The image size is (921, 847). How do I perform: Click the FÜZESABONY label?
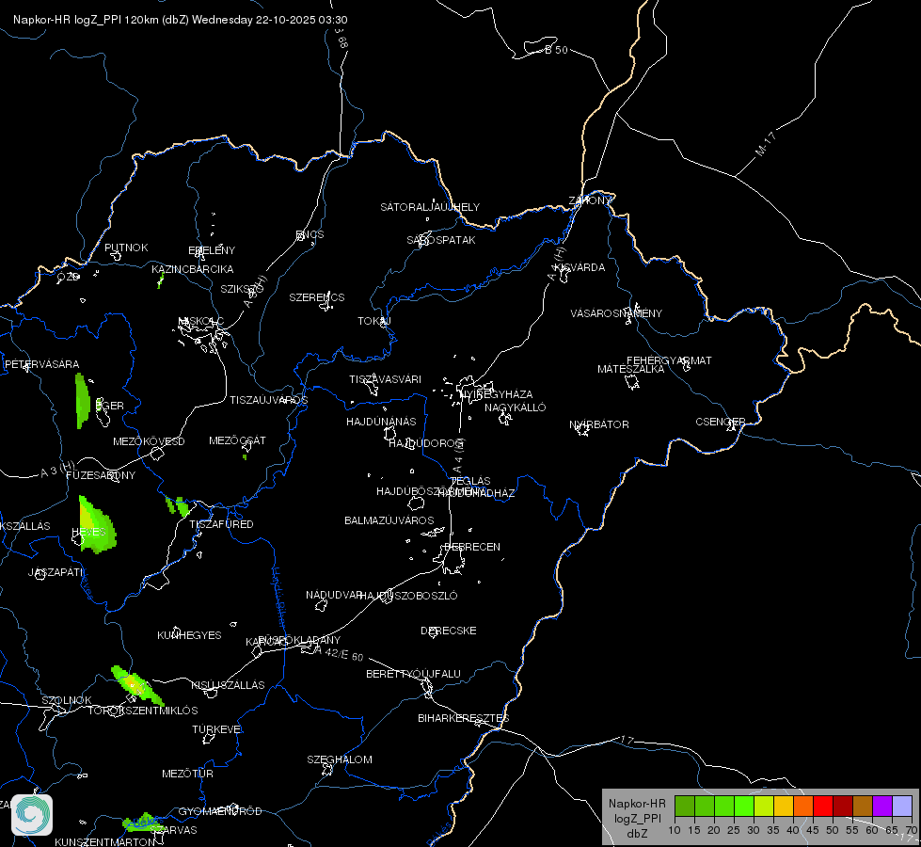(101, 475)
